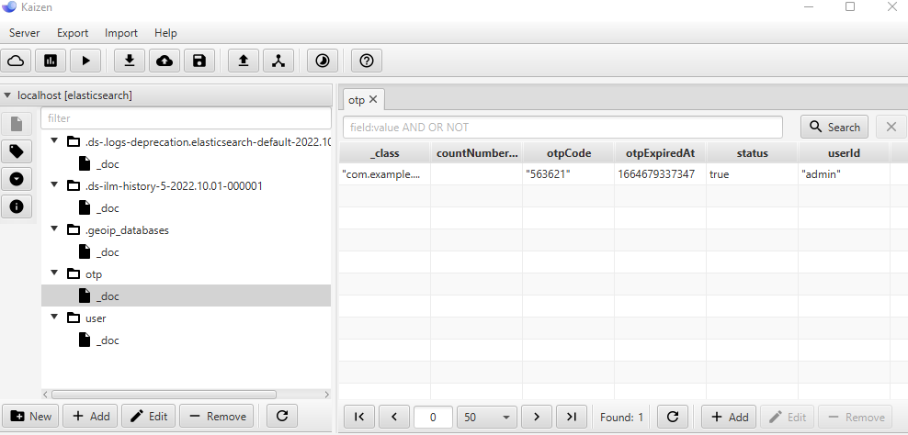Click the field:value query input

pyautogui.click(x=562, y=127)
